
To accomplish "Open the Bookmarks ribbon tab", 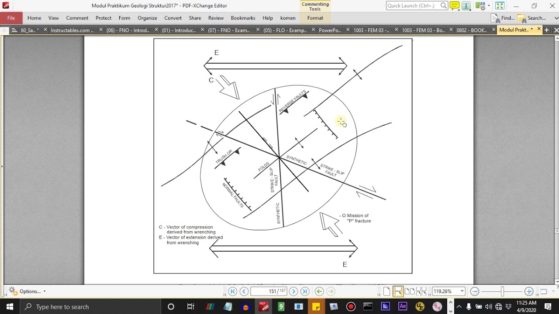I will click(x=243, y=18).
